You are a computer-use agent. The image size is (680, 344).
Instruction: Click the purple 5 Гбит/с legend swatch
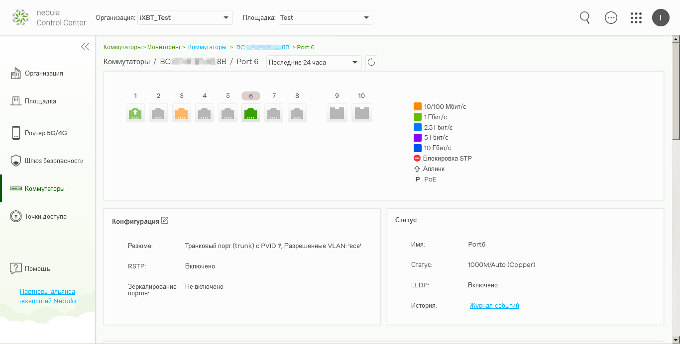(418, 138)
